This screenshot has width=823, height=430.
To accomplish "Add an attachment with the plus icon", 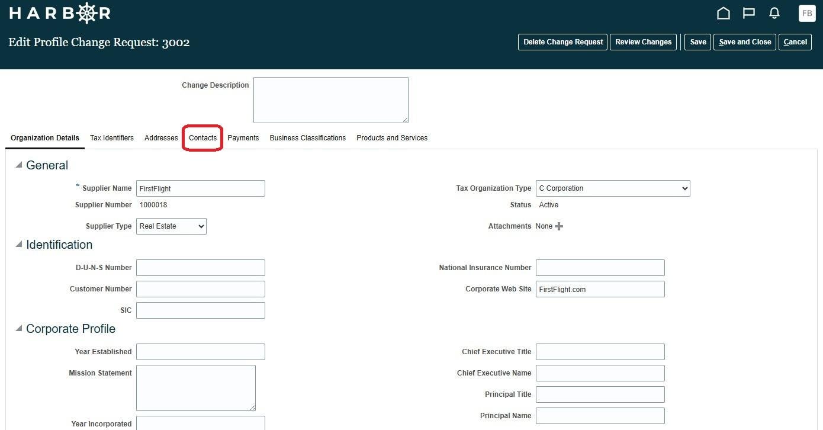I will (x=559, y=226).
